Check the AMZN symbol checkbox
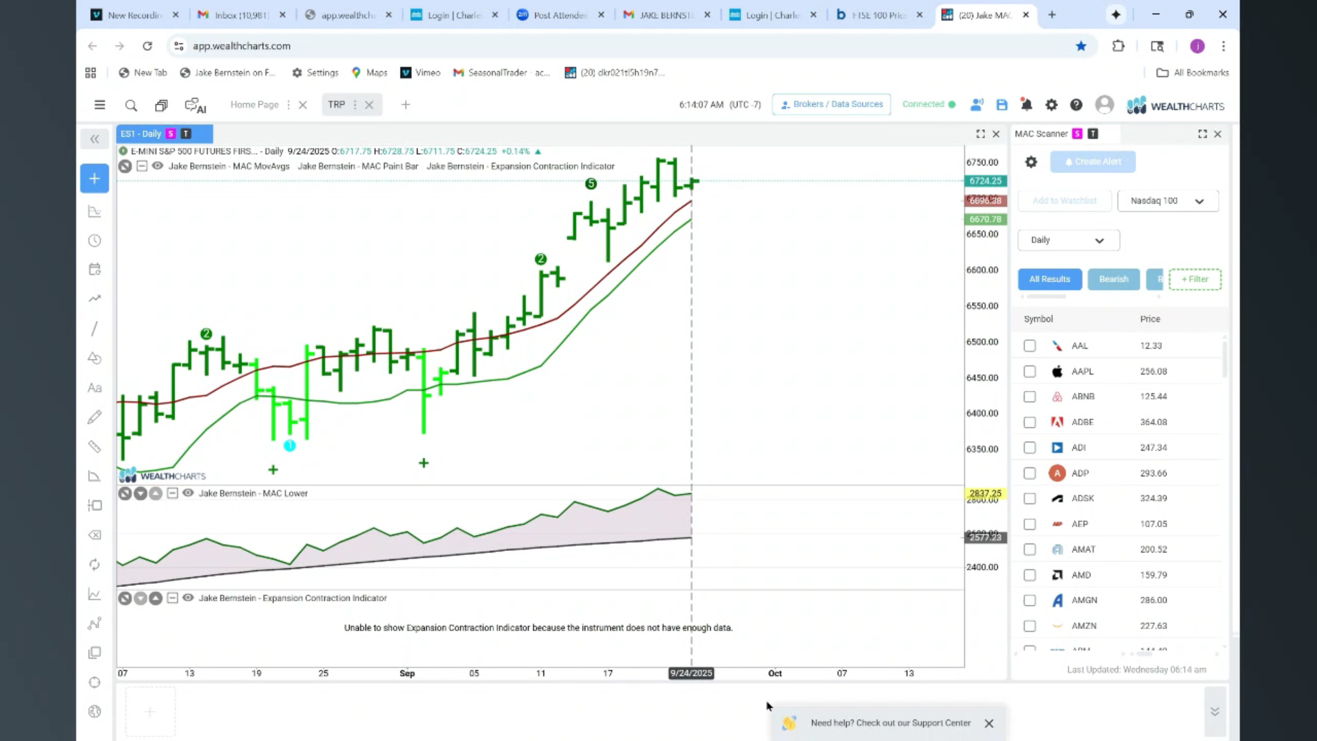The width and height of the screenshot is (1317, 741). [x=1030, y=626]
